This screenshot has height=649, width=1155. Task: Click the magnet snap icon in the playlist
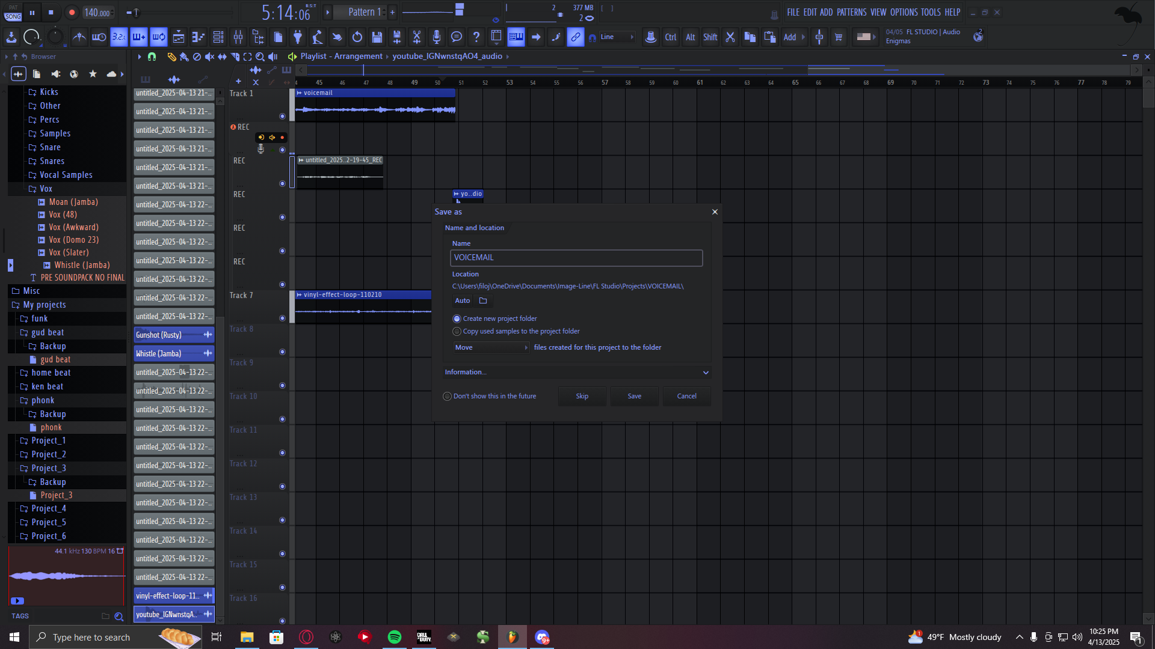click(152, 56)
